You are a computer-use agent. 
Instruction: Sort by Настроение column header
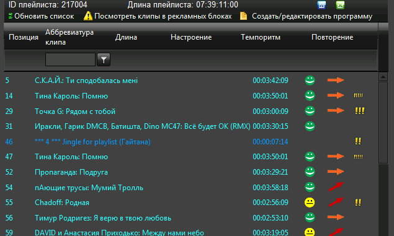pyautogui.click(x=191, y=37)
